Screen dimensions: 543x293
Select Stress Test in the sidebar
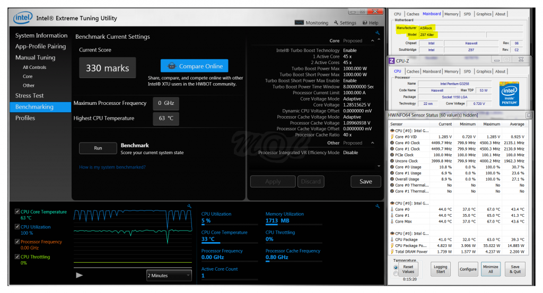pyautogui.click(x=29, y=96)
